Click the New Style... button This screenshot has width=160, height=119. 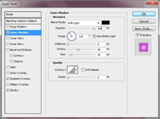pyautogui.click(x=144, y=29)
